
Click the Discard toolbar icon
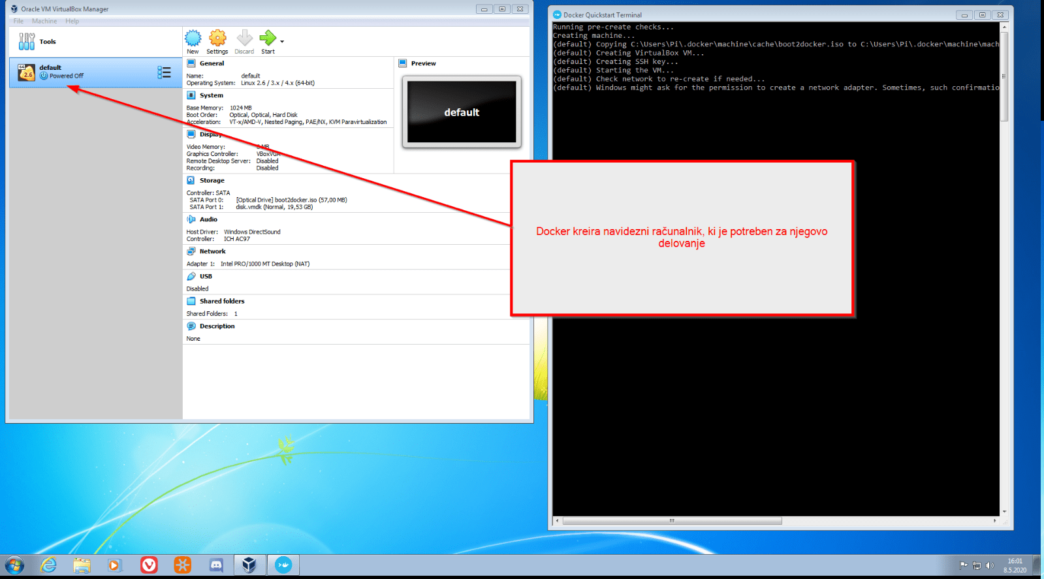pyautogui.click(x=244, y=38)
